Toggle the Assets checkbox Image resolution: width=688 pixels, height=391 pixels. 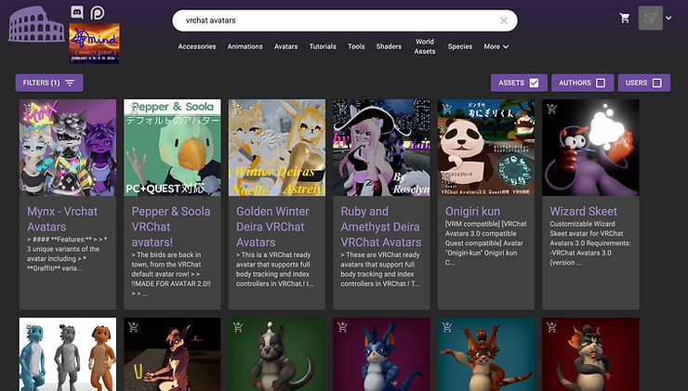(x=534, y=83)
